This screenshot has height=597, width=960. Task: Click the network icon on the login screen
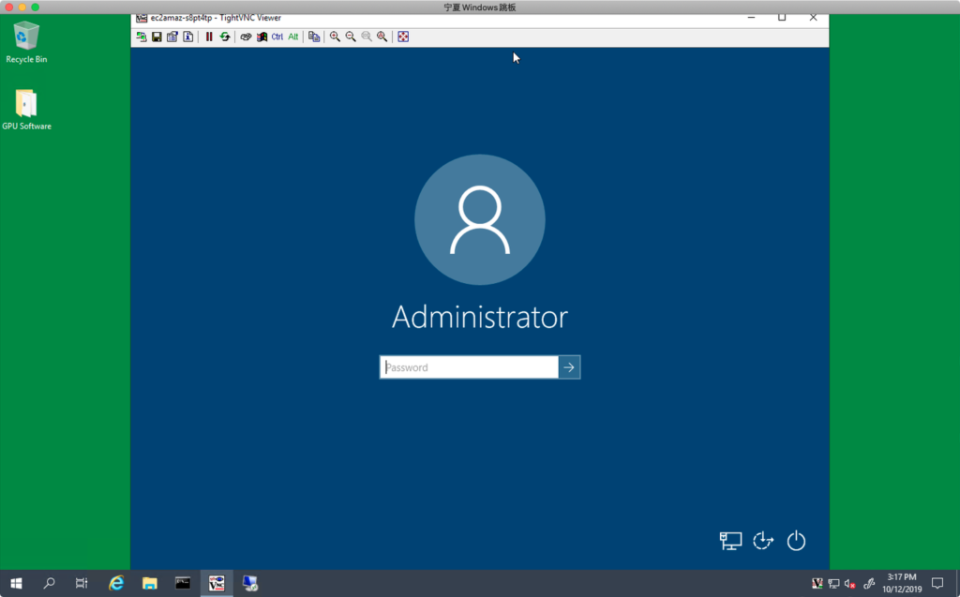tap(730, 541)
